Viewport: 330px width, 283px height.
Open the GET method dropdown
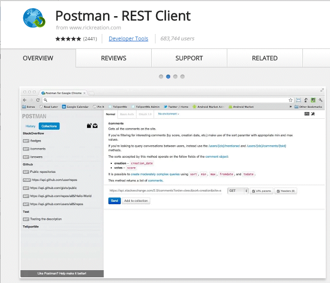238,191
